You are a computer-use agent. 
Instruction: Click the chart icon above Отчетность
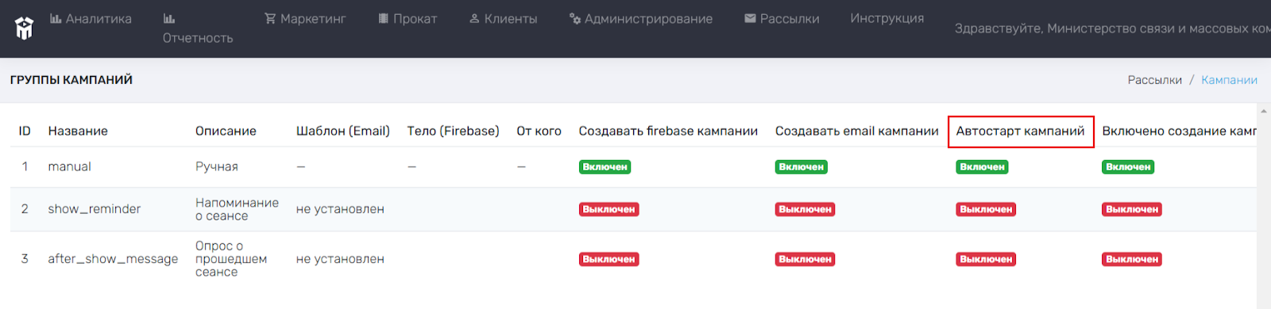coord(168,18)
